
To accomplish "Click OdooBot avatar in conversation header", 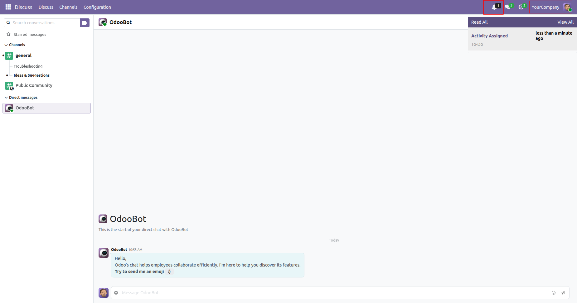I will coord(103,22).
